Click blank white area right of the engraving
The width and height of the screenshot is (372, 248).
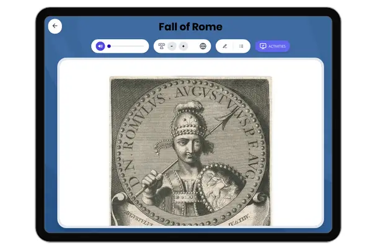point(296,143)
